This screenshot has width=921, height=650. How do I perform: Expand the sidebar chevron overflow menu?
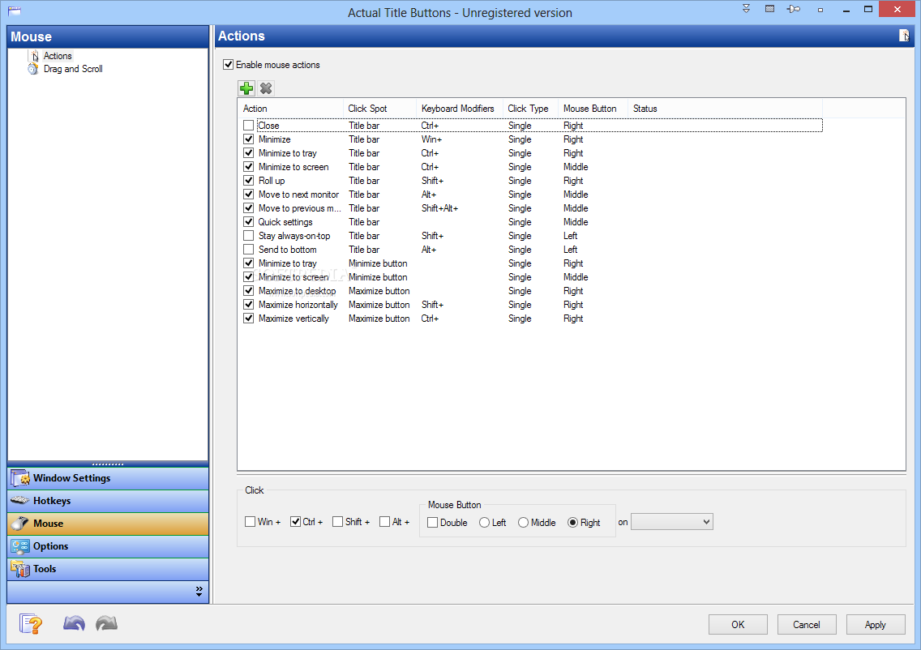pos(199,592)
